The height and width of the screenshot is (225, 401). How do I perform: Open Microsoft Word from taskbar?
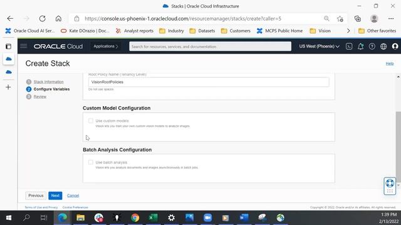click(x=244, y=217)
